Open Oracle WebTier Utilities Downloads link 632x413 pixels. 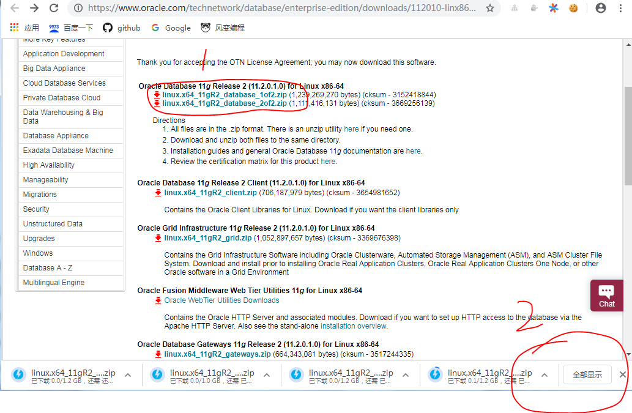click(221, 300)
